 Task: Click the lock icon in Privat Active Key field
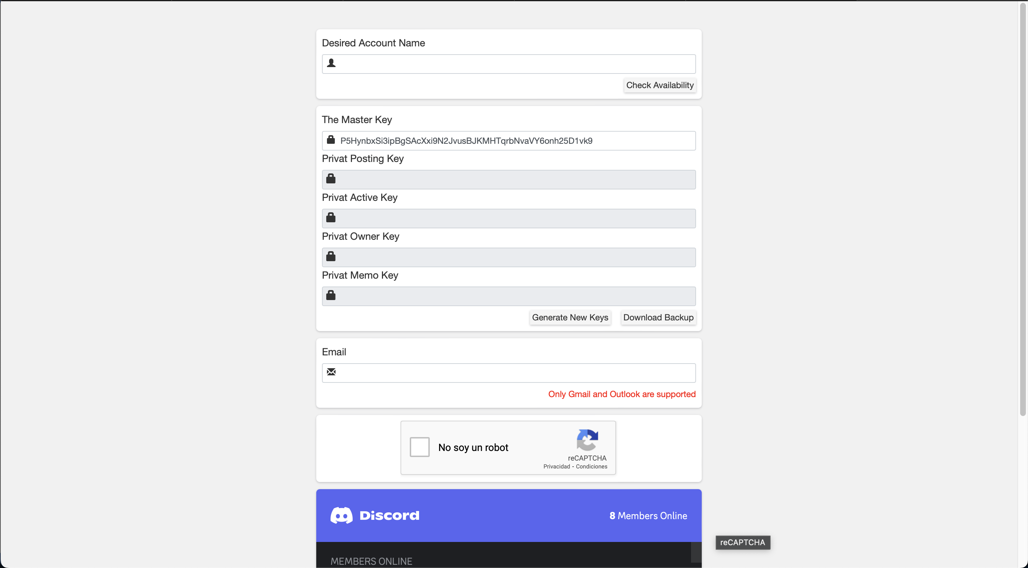[x=331, y=217]
